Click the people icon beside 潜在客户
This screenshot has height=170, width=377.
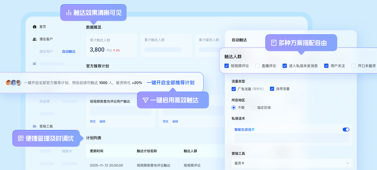click(35, 39)
